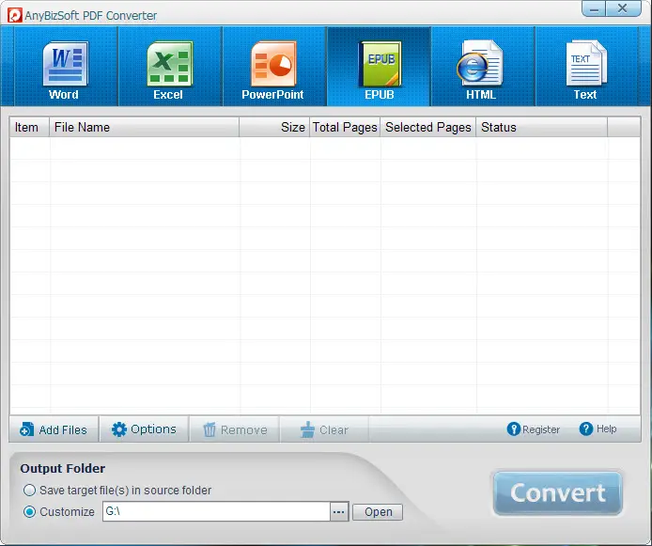Click the Remove button

coord(235,429)
